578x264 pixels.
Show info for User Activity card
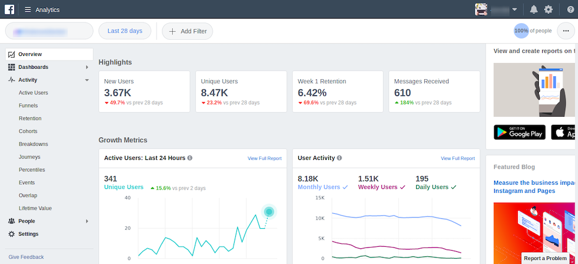point(339,158)
